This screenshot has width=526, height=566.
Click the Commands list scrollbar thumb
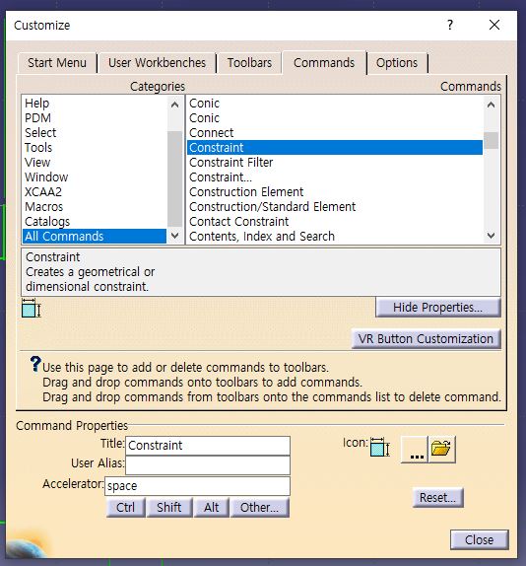coord(491,140)
